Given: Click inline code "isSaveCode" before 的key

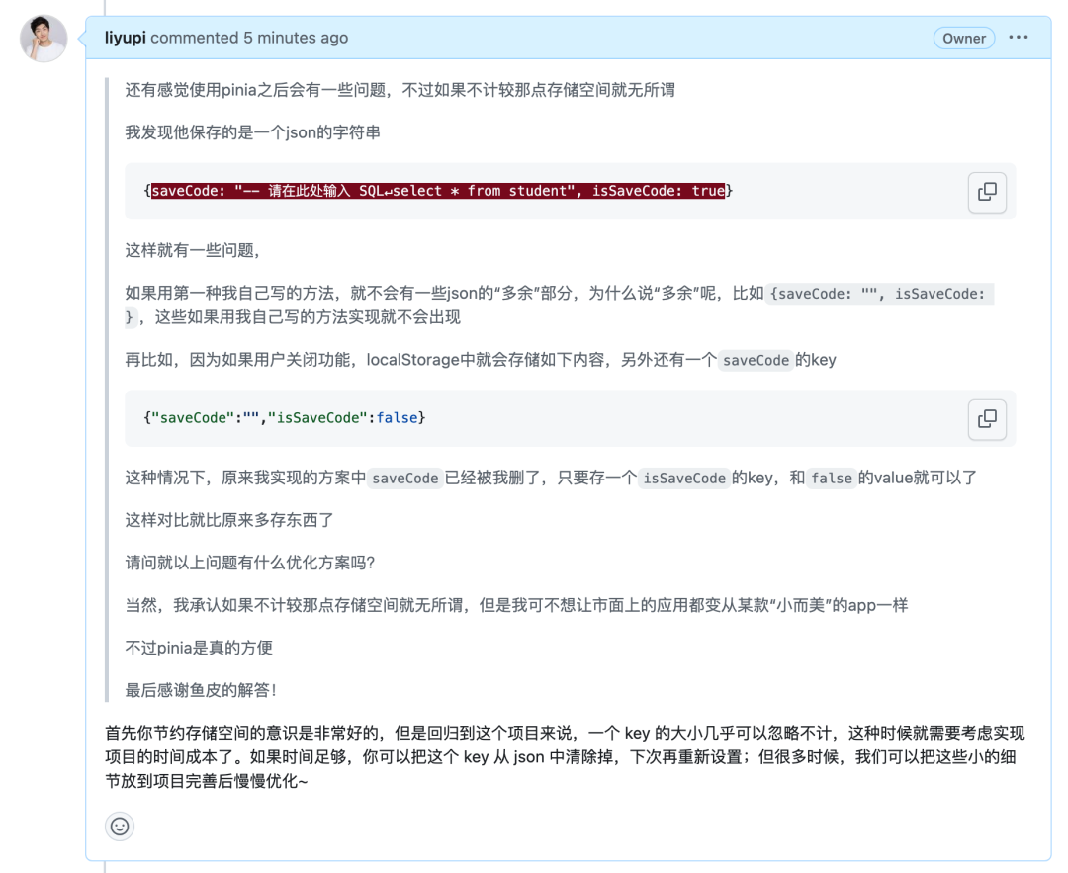Looking at the screenshot, I should click(x=684, y=478).
